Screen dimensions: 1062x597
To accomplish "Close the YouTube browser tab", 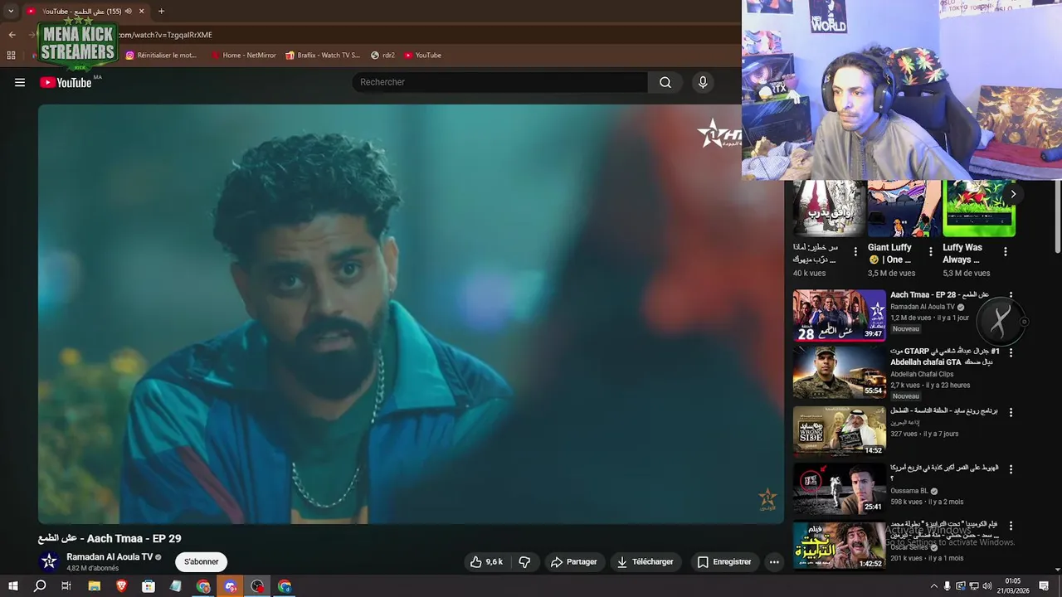I will [x=141, y=11].
